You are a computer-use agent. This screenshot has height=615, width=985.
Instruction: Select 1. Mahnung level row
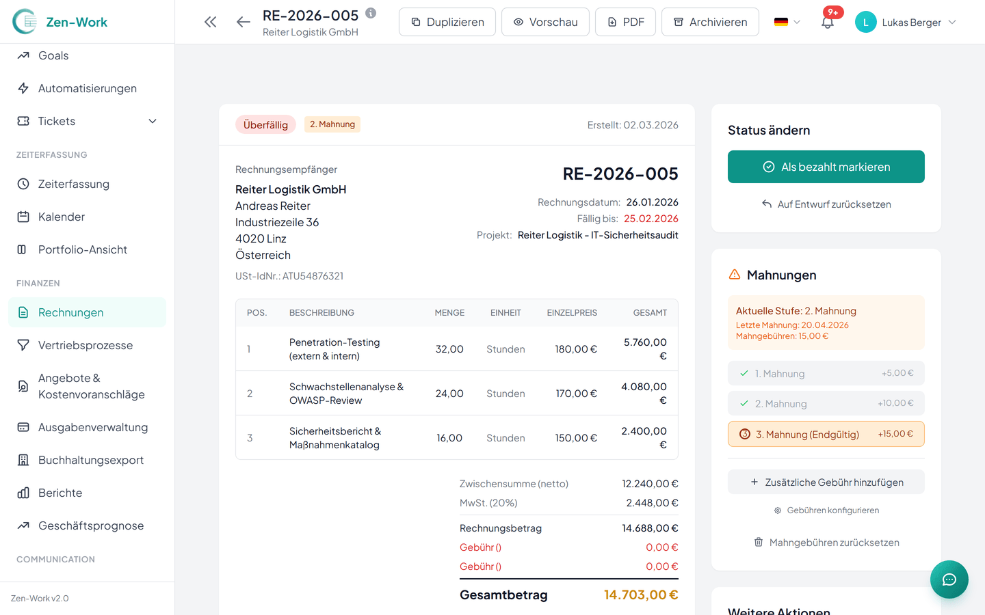(826, 373)
